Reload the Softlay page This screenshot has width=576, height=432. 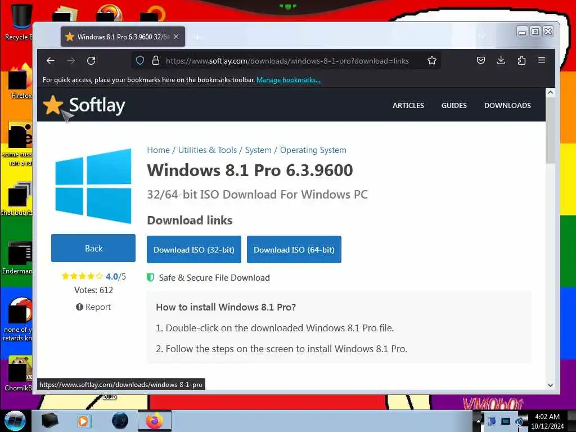(91, 61)
